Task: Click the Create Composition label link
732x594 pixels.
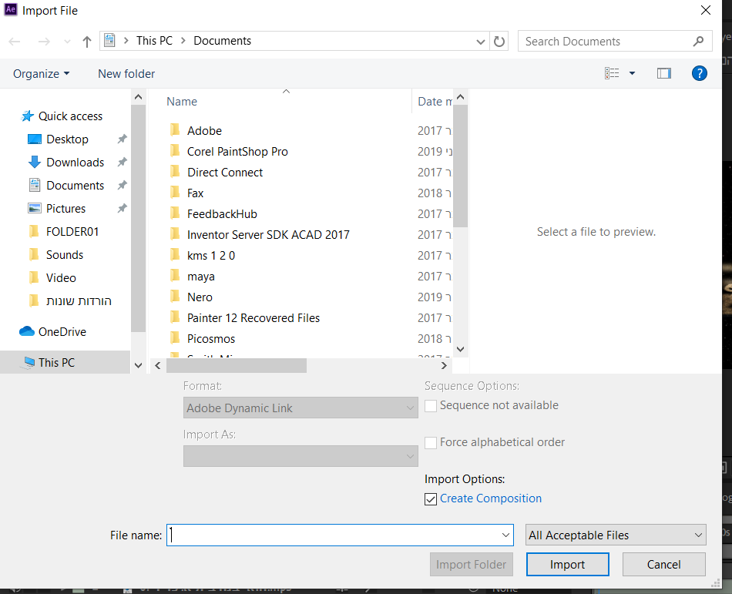Action: click(x=491, y=498)
